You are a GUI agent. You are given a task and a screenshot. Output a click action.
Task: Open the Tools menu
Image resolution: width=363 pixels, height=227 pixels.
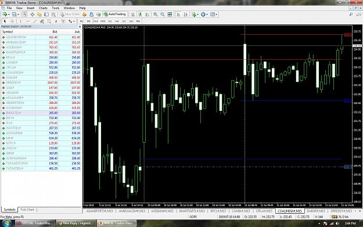pos(56,8)
